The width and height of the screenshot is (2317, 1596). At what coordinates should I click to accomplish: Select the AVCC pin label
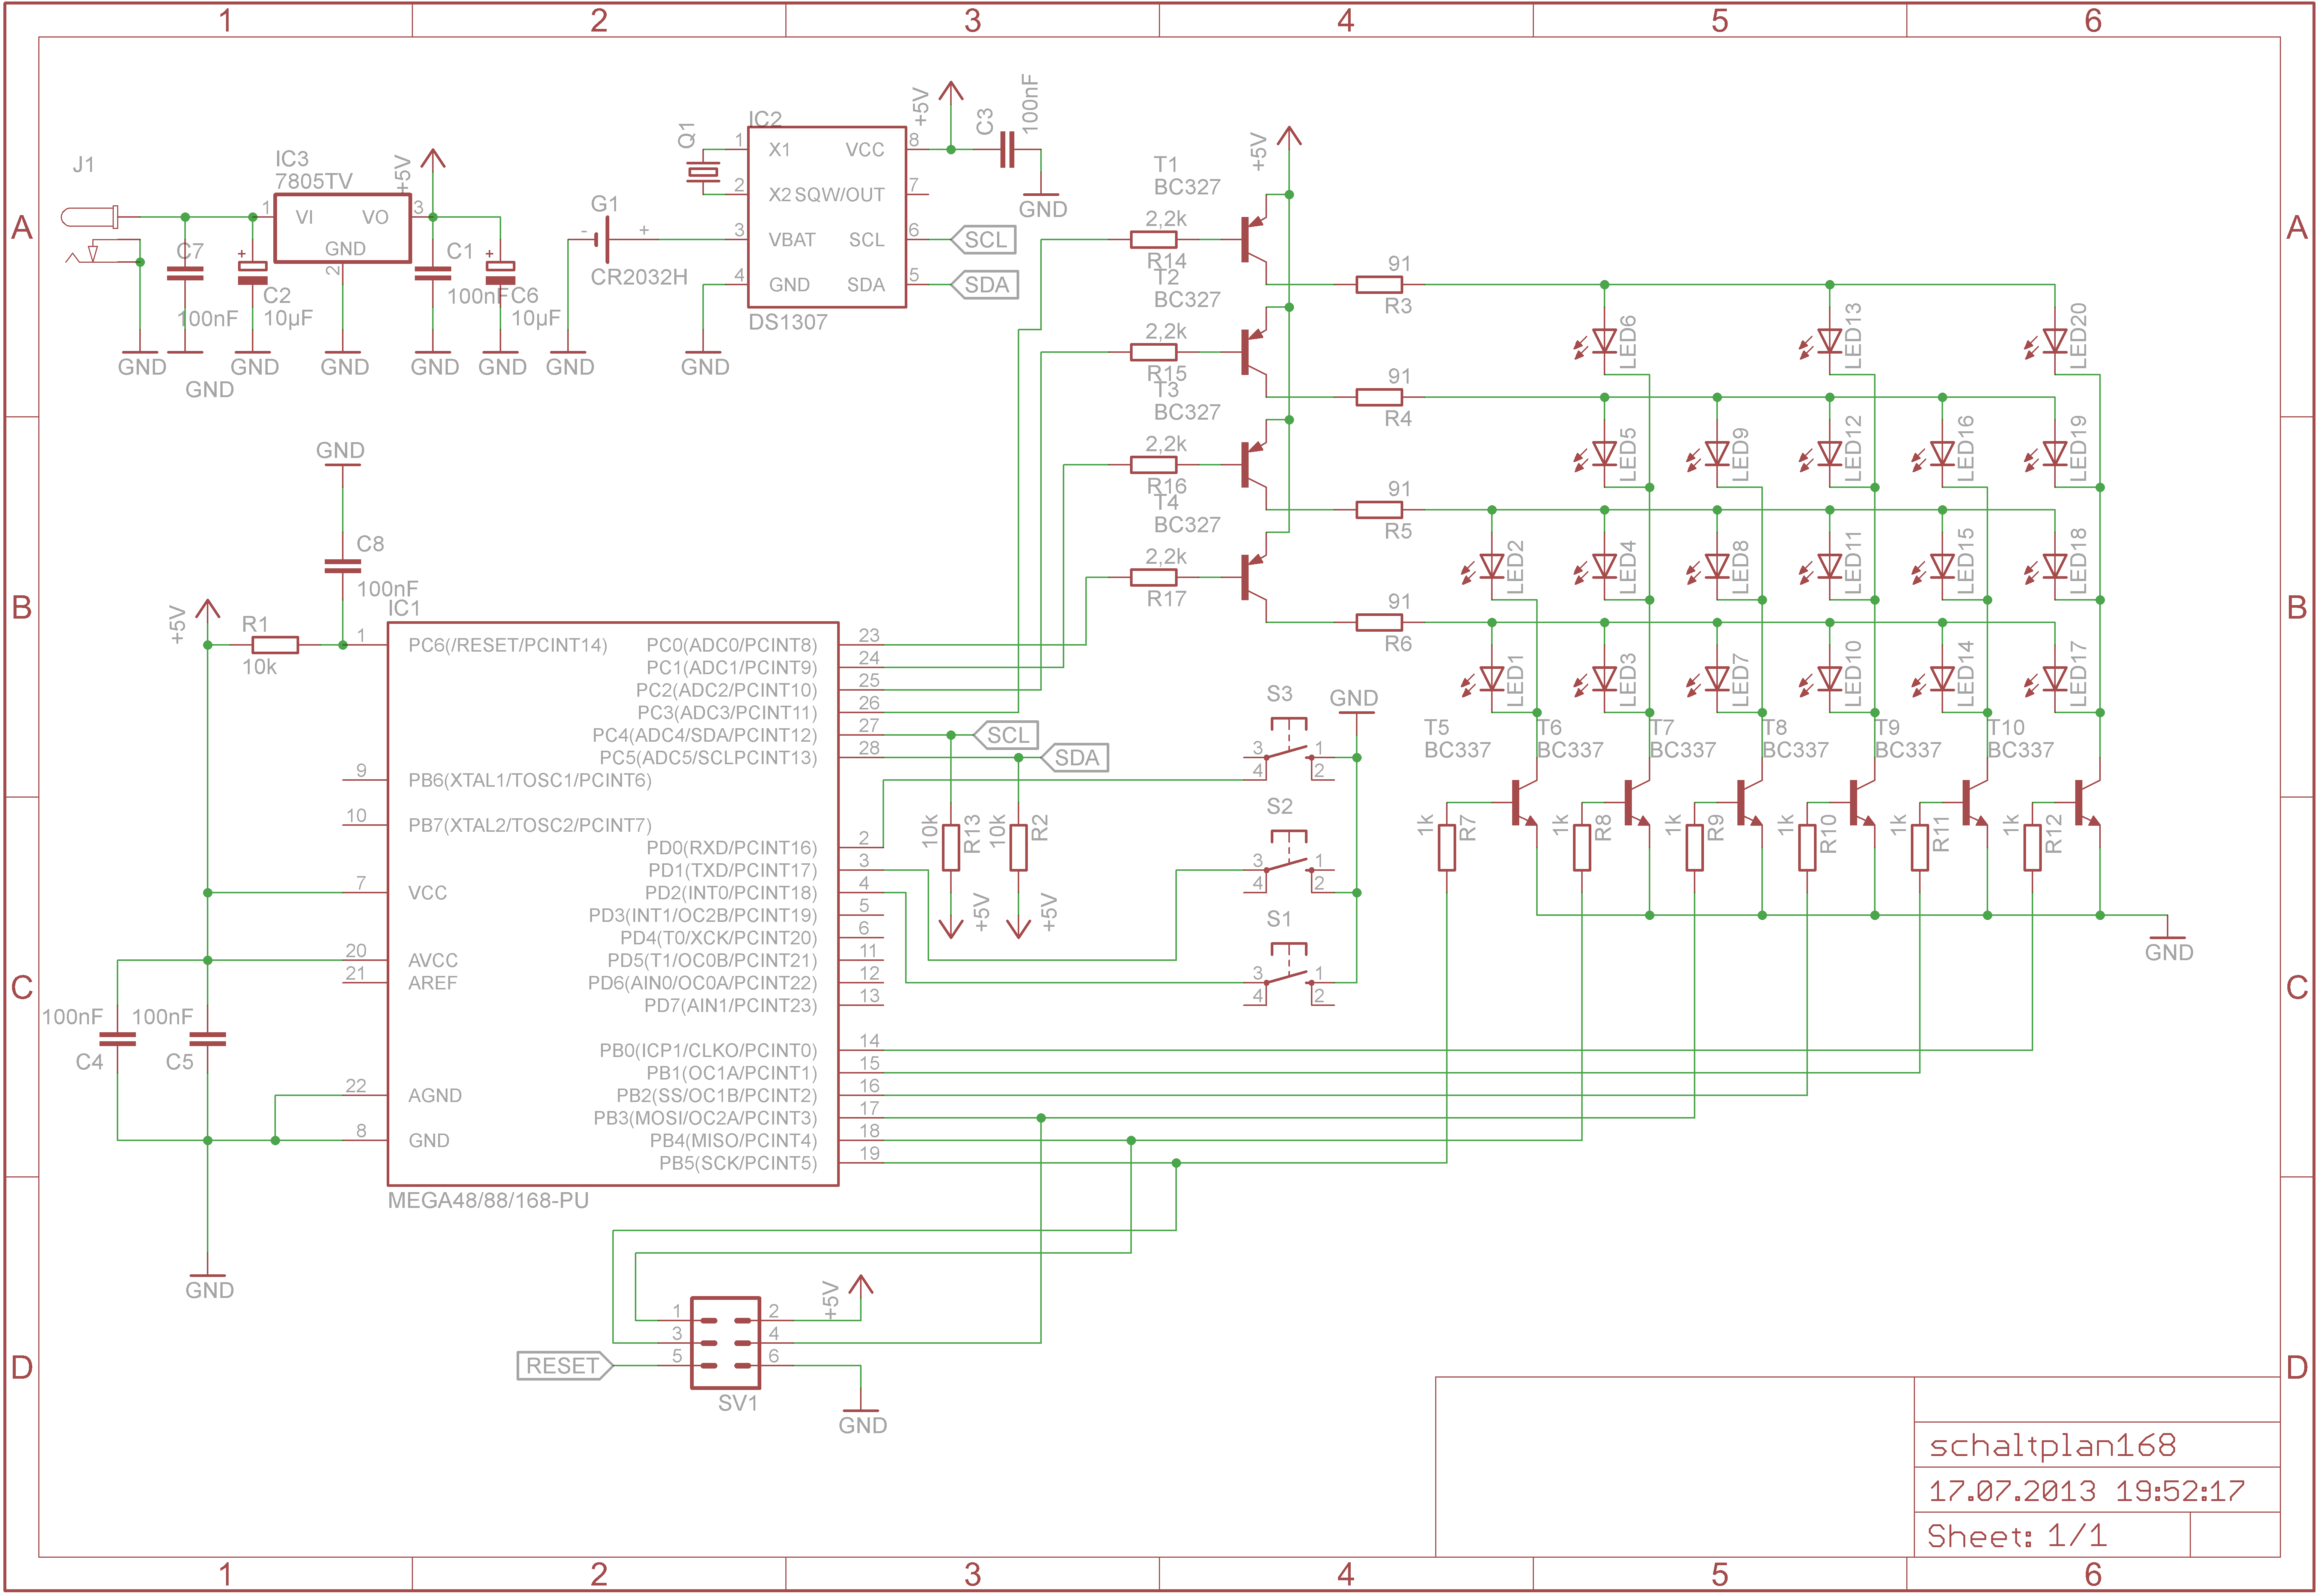coord(433,960)
